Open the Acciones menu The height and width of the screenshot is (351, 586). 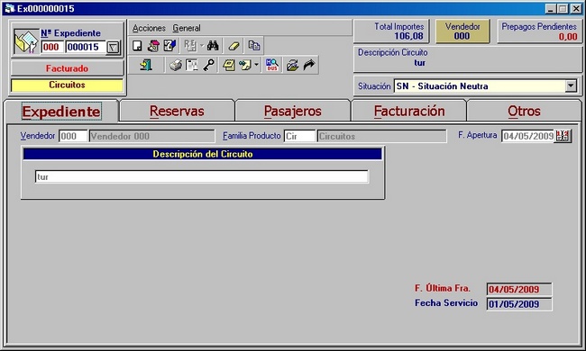coord(149,28)
